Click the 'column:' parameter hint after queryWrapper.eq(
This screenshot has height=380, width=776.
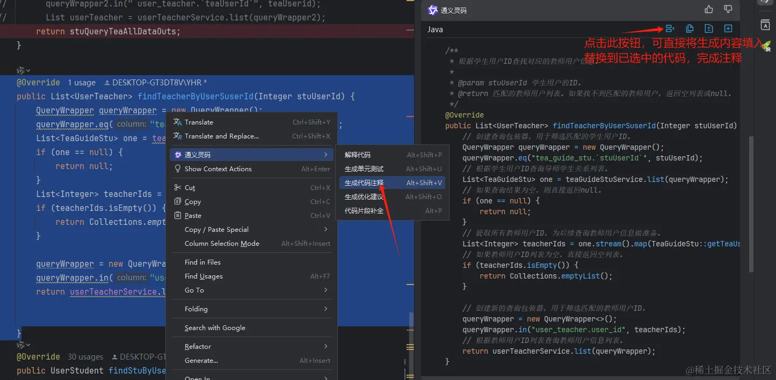tap(132, 125)
